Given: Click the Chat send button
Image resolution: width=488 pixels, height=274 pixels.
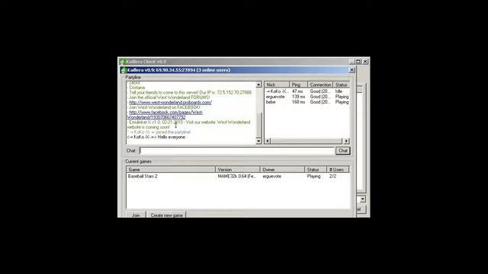Looking at the screenshot, I should (x=342, y=151).
